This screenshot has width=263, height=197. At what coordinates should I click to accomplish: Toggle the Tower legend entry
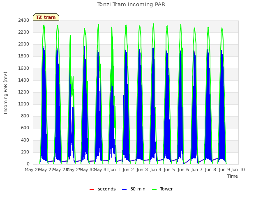tap(162, 189)
